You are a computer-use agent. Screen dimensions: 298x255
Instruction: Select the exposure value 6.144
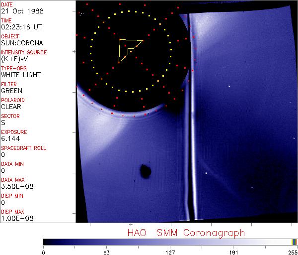click(10, 138)
